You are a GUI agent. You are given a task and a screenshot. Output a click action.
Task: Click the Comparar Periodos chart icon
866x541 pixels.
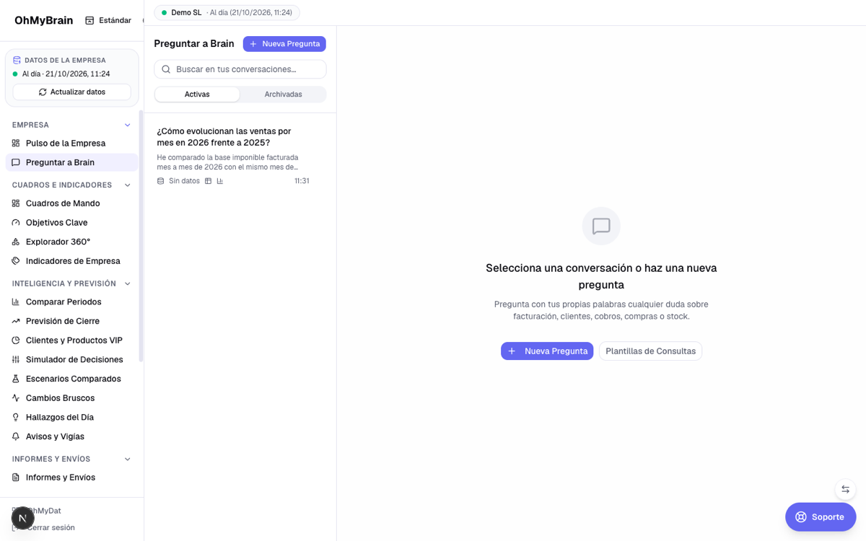point(16,302)
